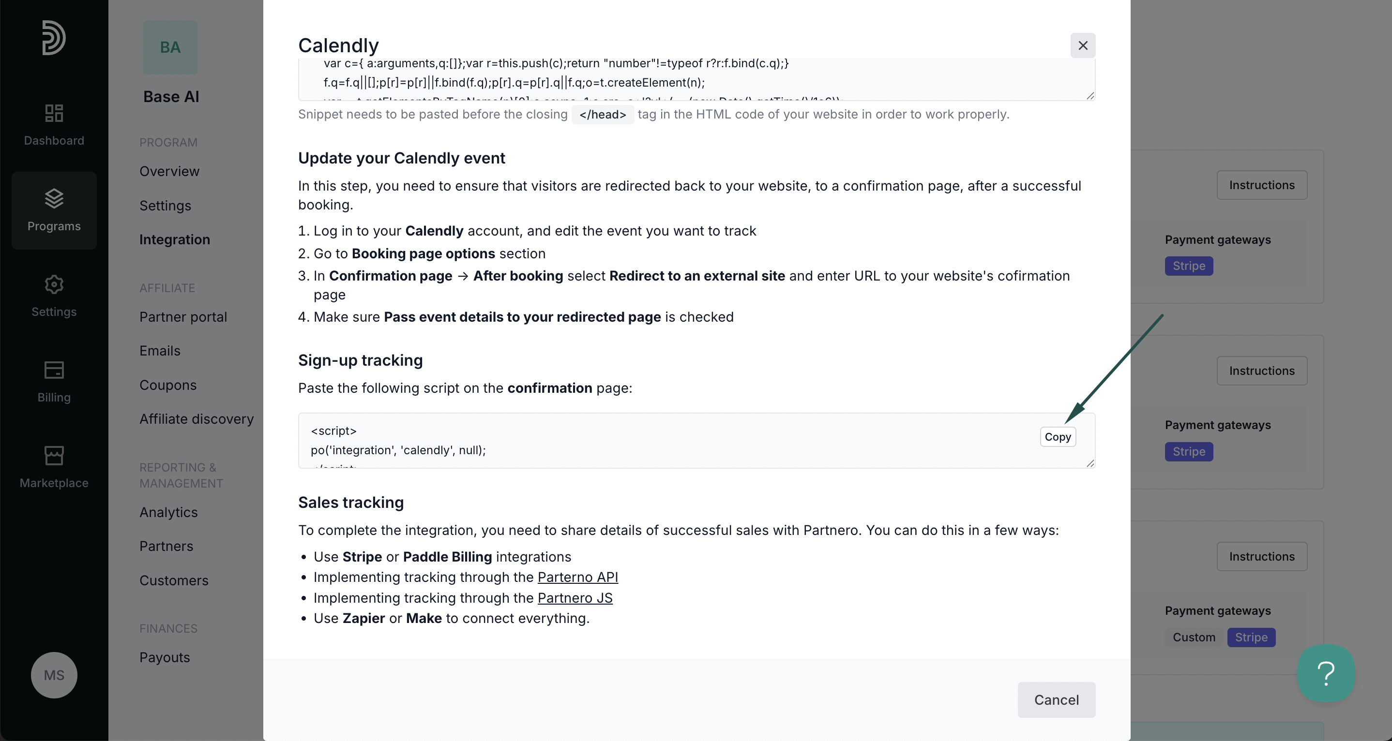The height and width of the screenshot is (741, 1392).
Task: Click inside the top snippet code box
Action: coord(696,80)
